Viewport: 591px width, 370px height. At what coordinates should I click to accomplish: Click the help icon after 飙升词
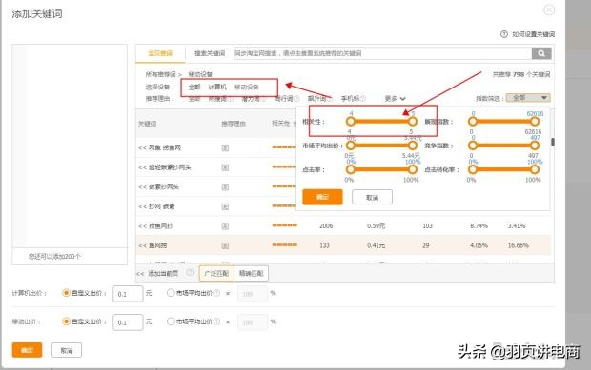[x=330, y=99]
